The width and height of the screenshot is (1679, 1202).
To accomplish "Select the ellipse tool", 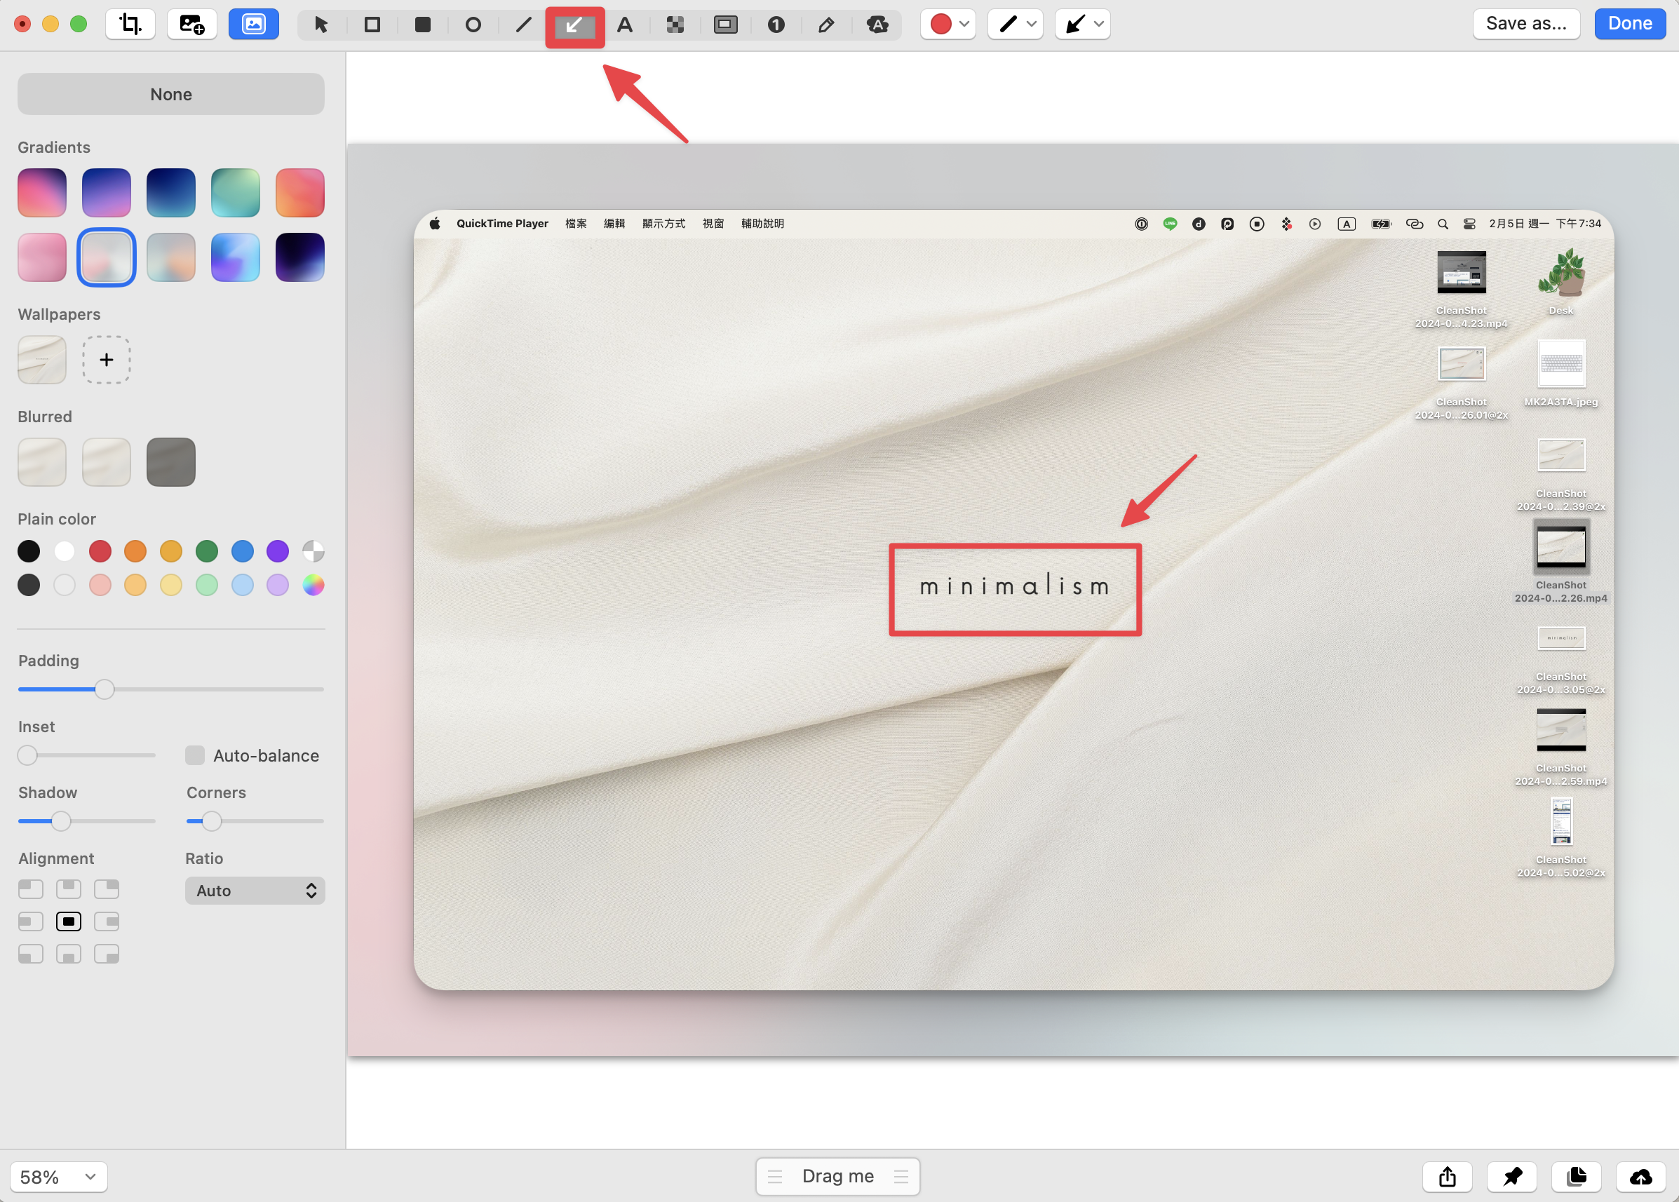I will point(473,25).
